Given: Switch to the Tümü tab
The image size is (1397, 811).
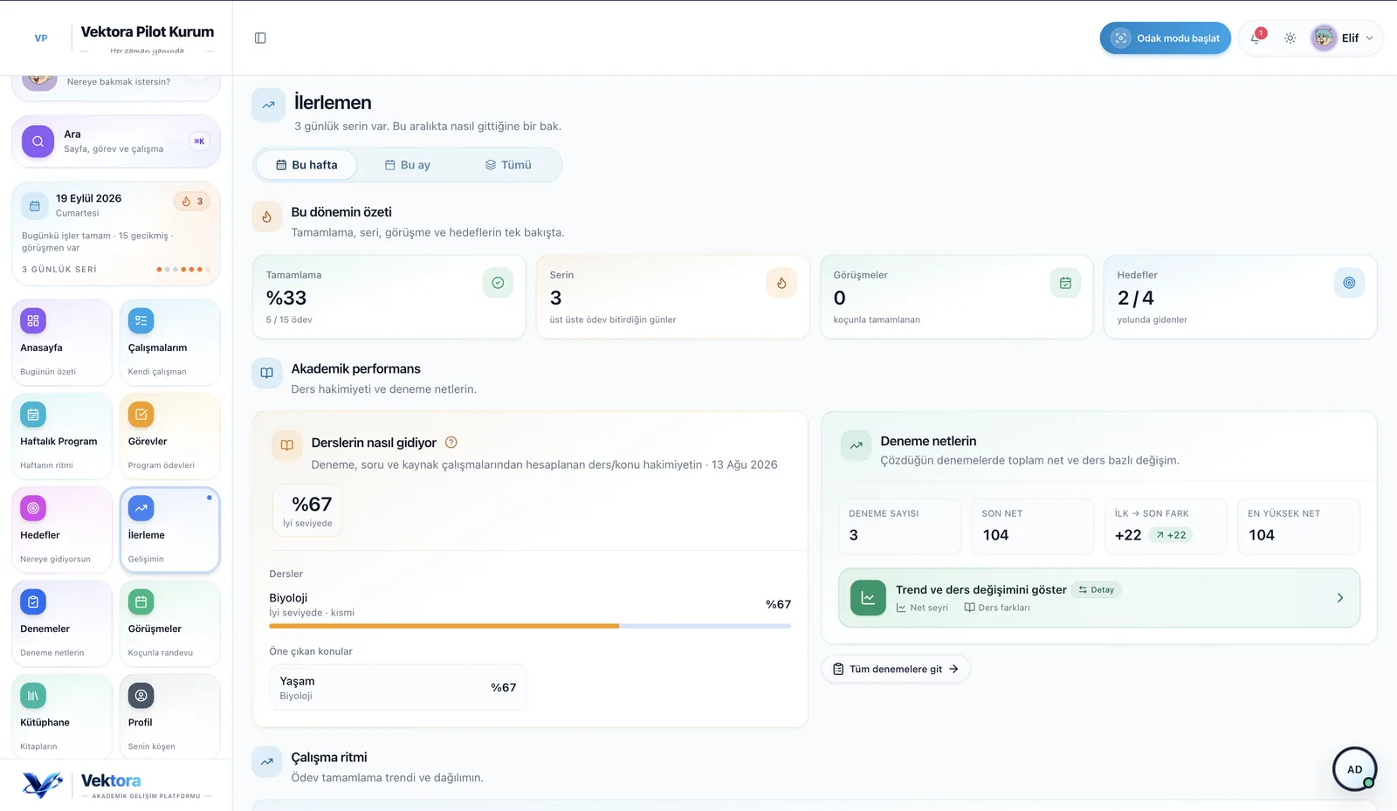Looking at the screenshot, I should click(508, 165).
